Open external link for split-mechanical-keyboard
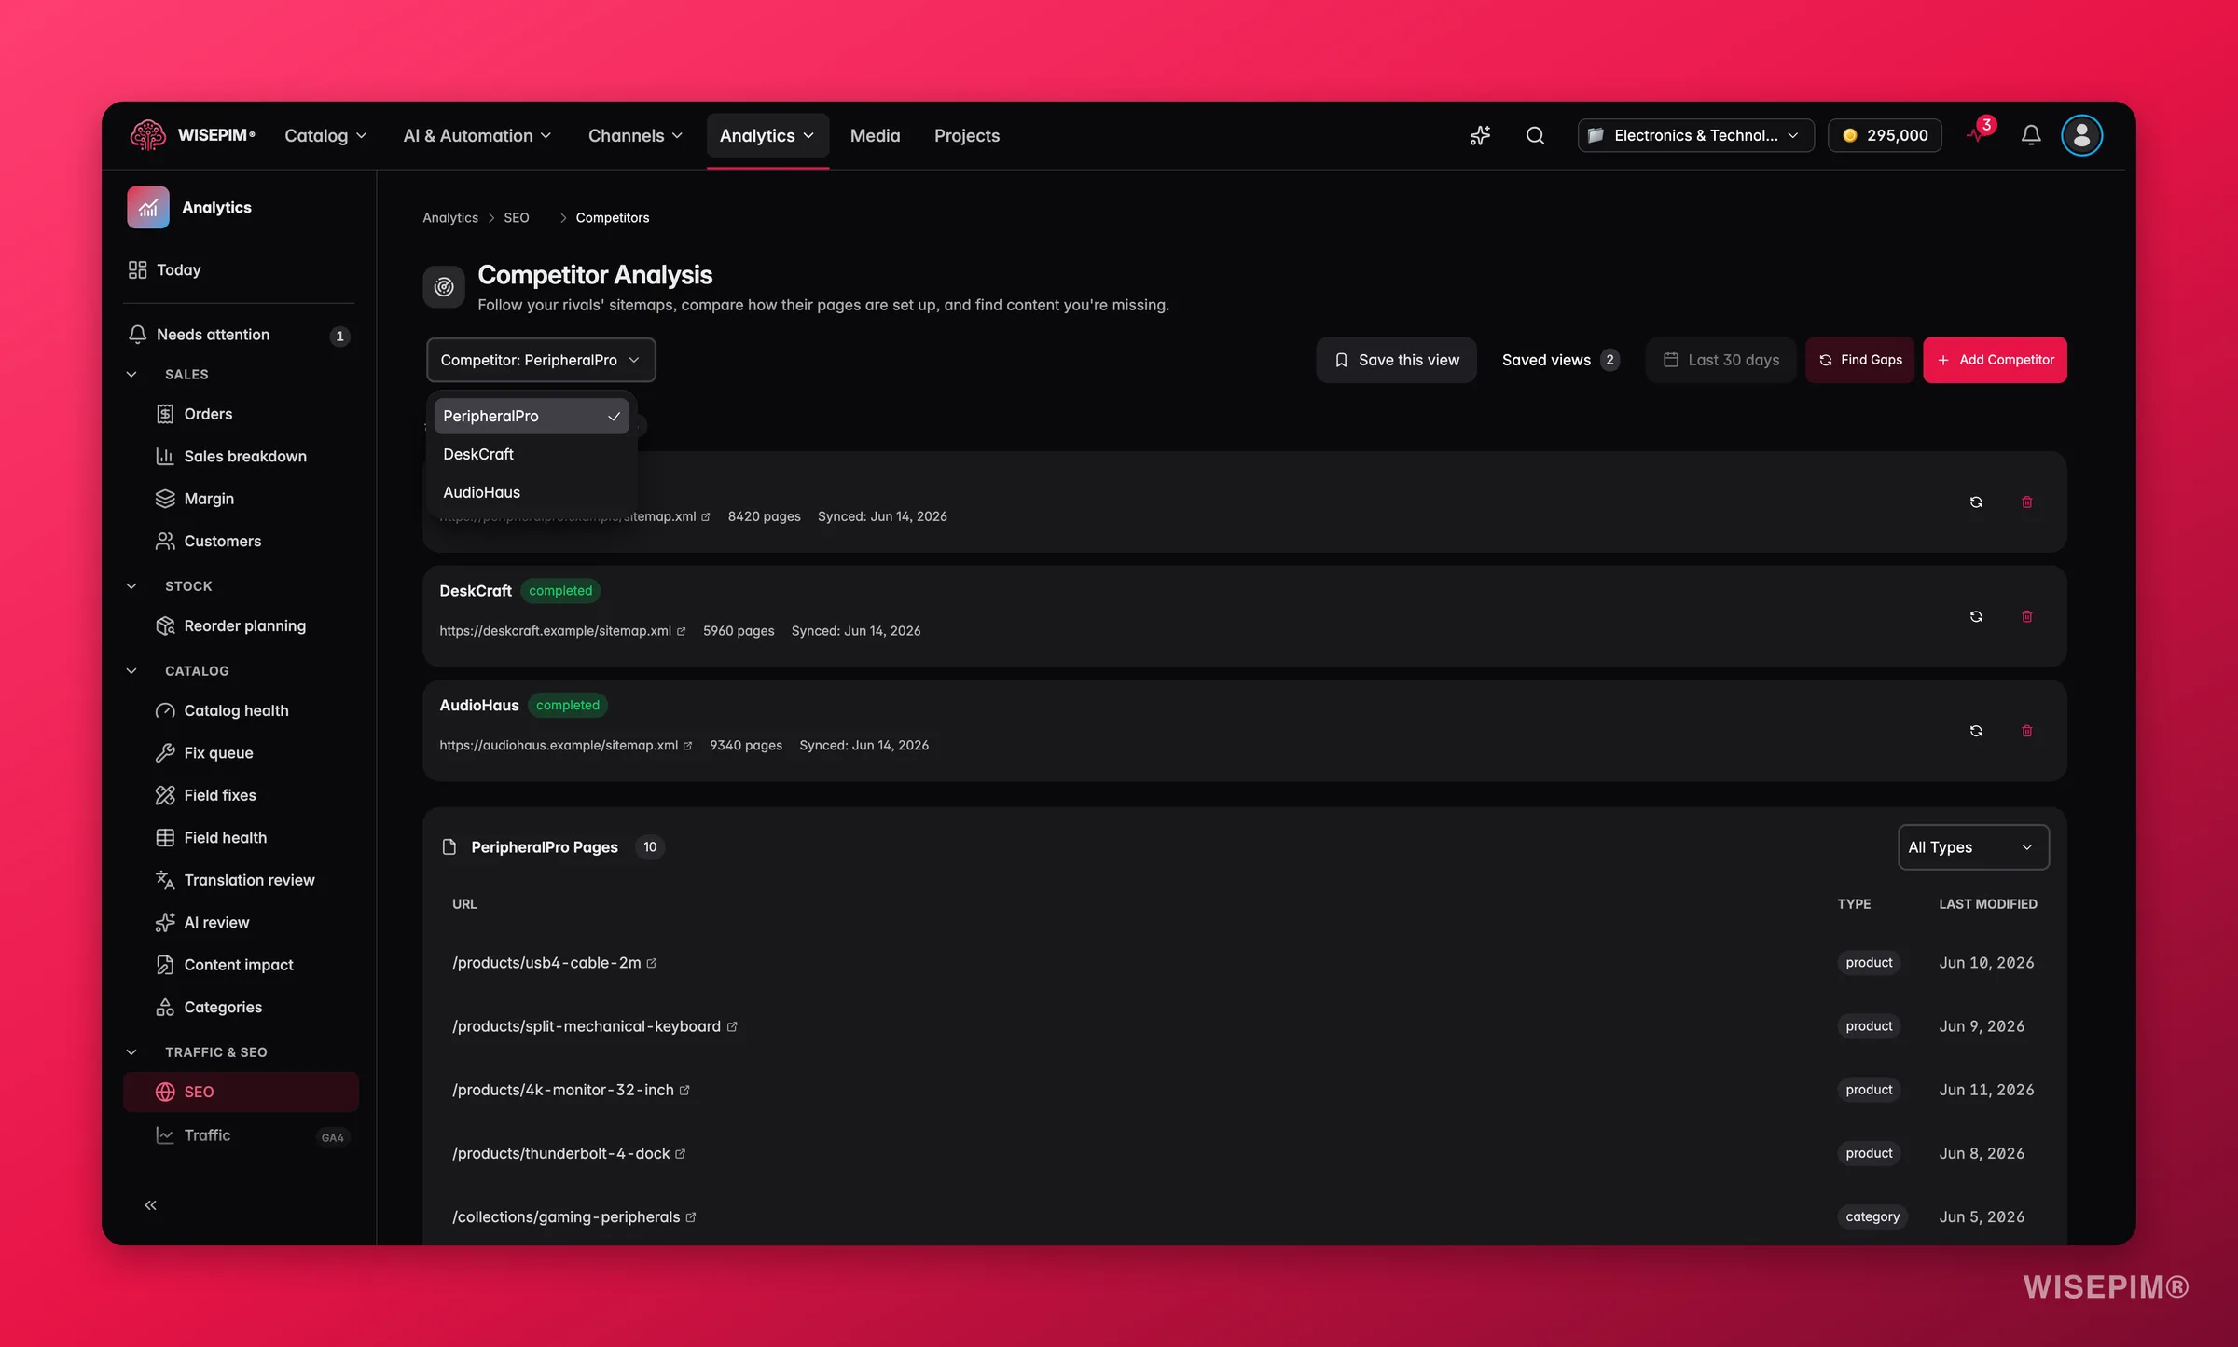 click(732, 1026)
